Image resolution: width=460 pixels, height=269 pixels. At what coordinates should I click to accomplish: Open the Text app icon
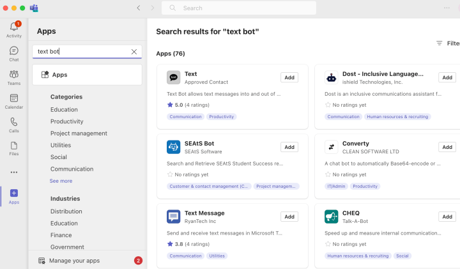click(173, 77)
